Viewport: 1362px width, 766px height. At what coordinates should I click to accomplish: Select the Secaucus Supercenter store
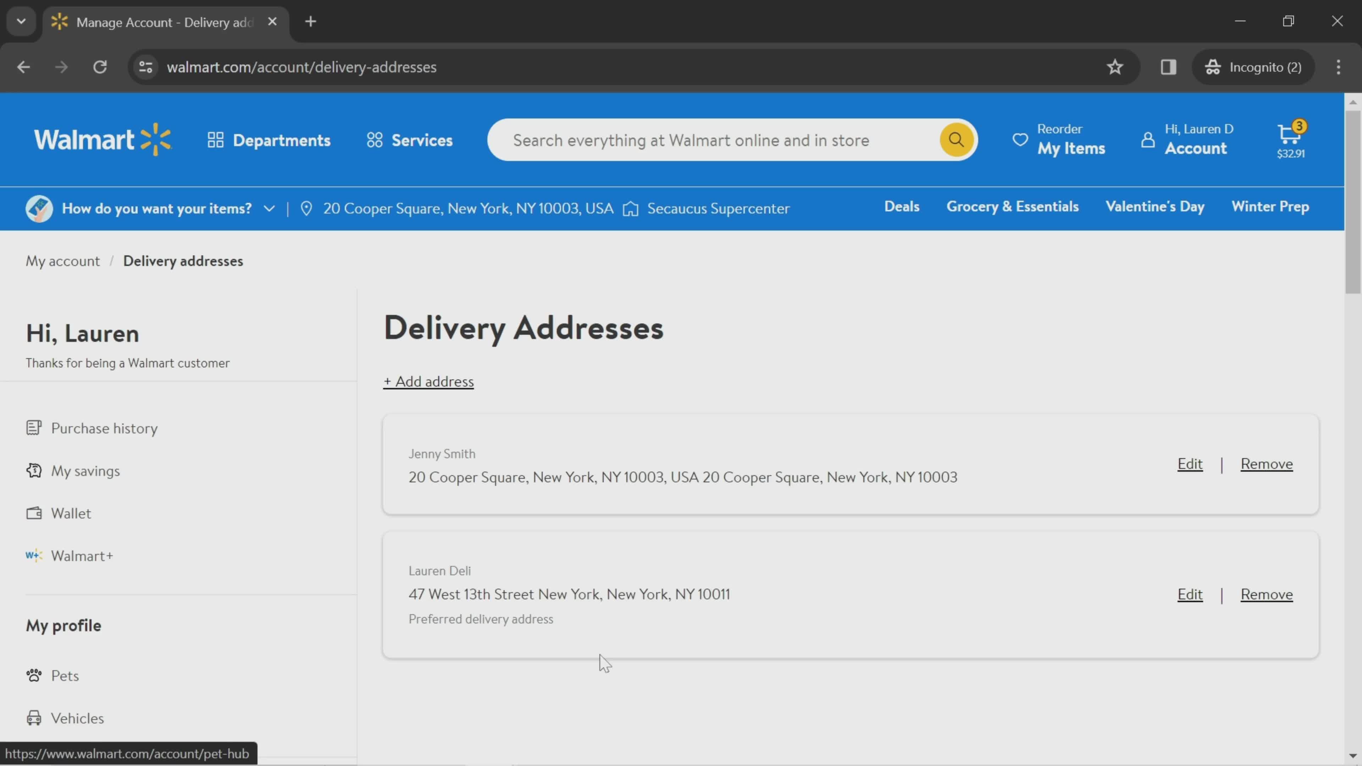pos(707,208)
